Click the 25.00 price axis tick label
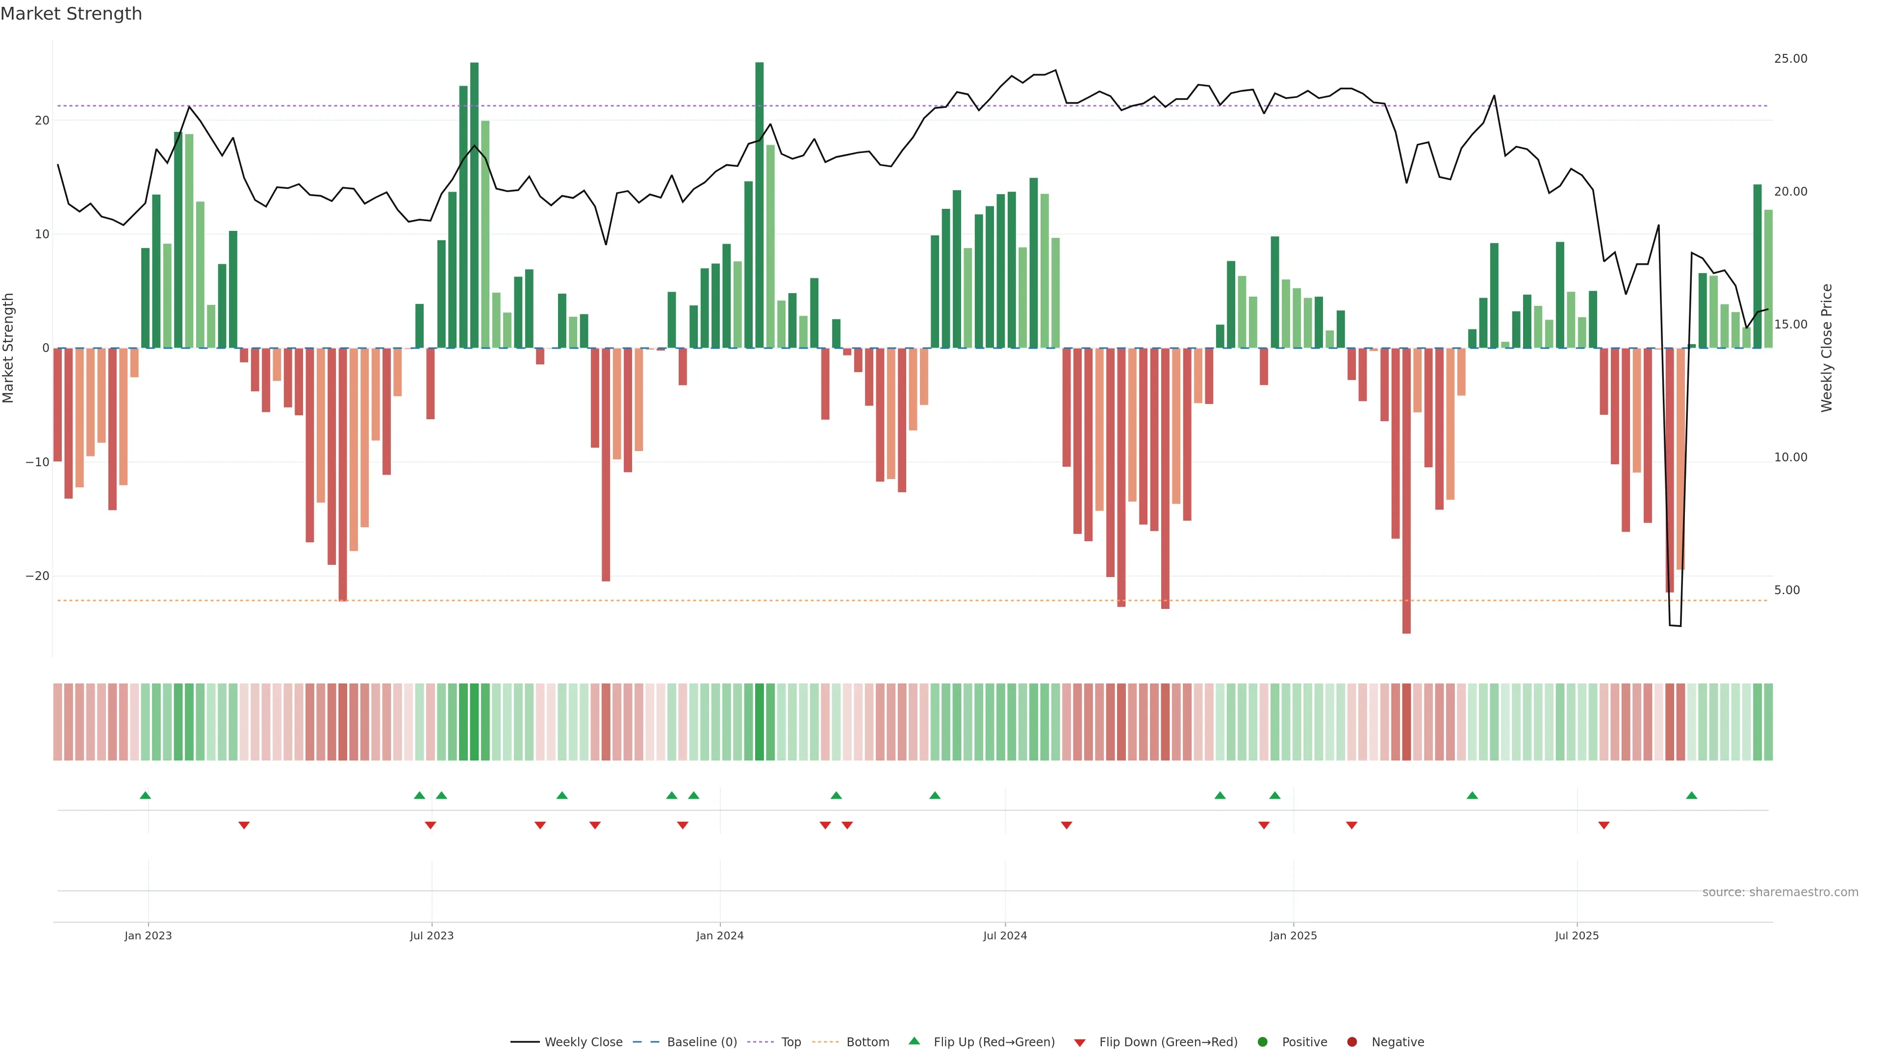Image resolution: width=1883 pixels, height=1059 pixels. [x=1790, y=58]
